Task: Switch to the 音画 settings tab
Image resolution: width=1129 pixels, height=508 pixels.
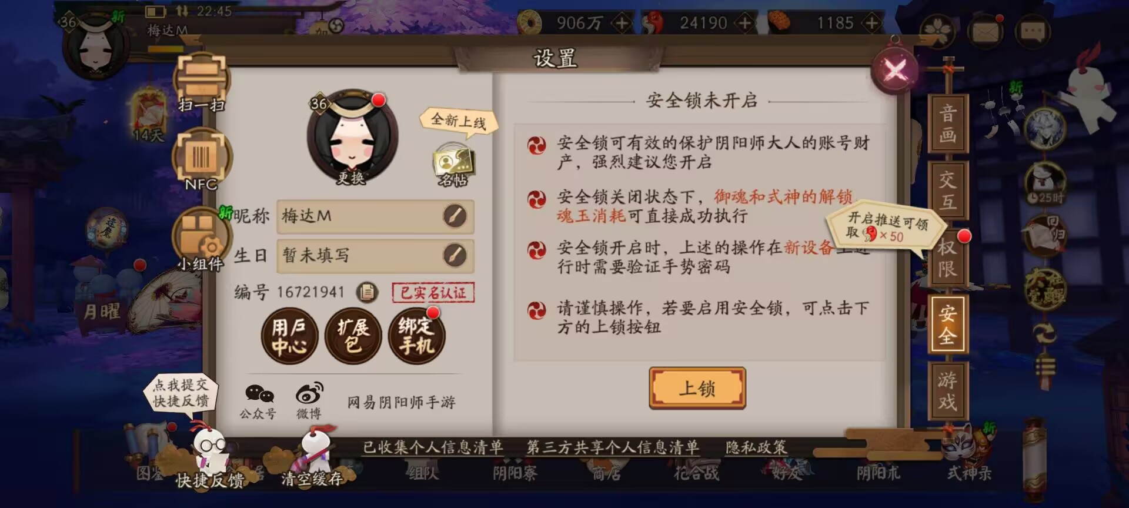Action: pos(947,124)
